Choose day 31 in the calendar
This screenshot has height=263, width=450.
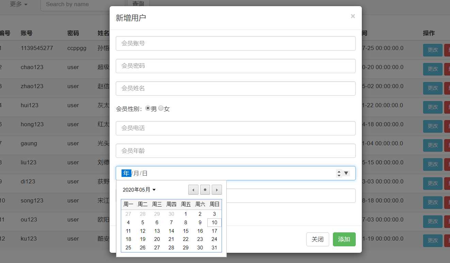click(214, 248)
